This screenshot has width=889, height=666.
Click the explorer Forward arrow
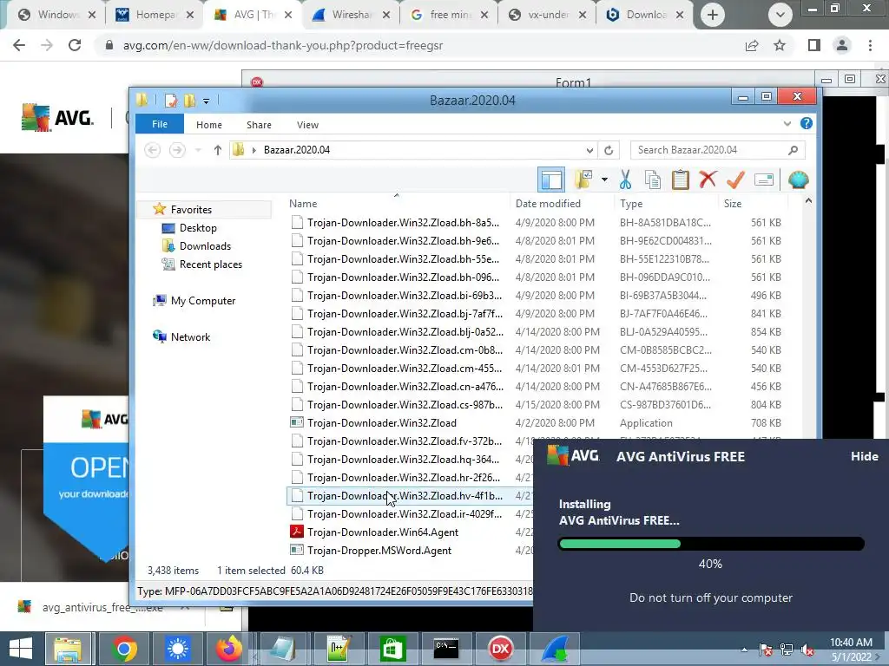pos(177,150)
